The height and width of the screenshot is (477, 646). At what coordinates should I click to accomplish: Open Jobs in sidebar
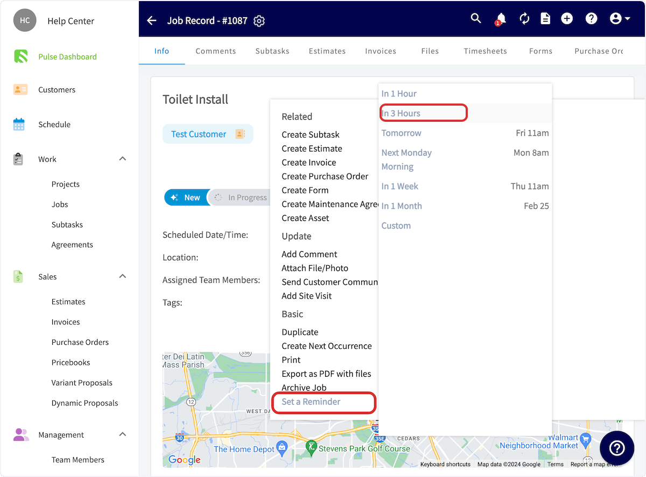point(60,204)
